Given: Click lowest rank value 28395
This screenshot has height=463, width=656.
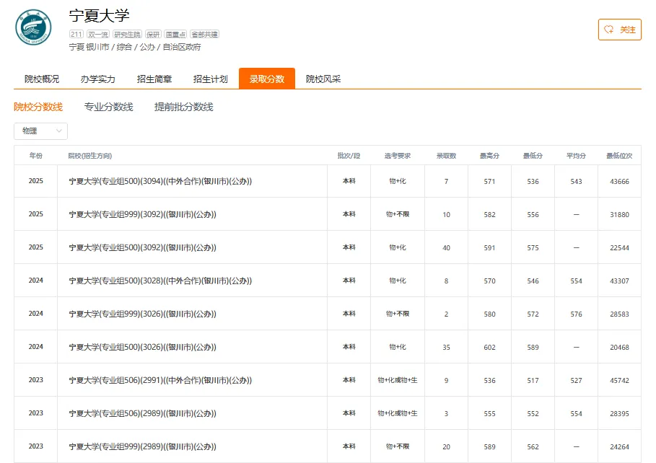Looking at the screenshot, I should coord(620,414).
